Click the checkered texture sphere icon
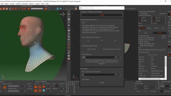171x96 pixels. click(x=69, y=34)
